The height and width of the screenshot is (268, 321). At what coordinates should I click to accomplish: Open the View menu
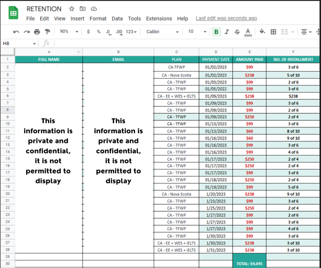[x=60, y=18]
